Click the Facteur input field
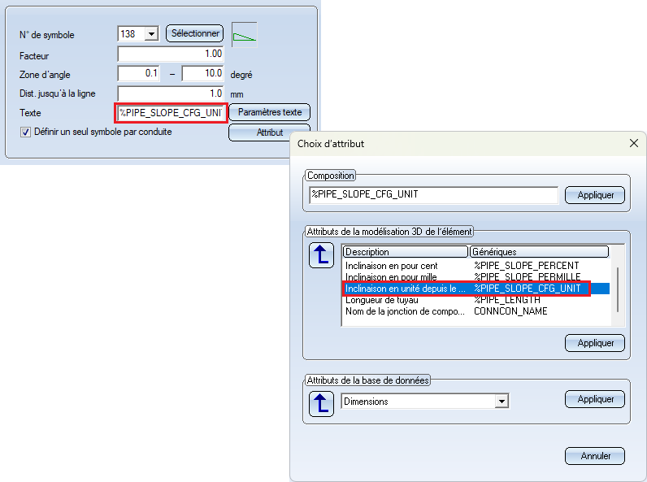 [x=171, y=54]
